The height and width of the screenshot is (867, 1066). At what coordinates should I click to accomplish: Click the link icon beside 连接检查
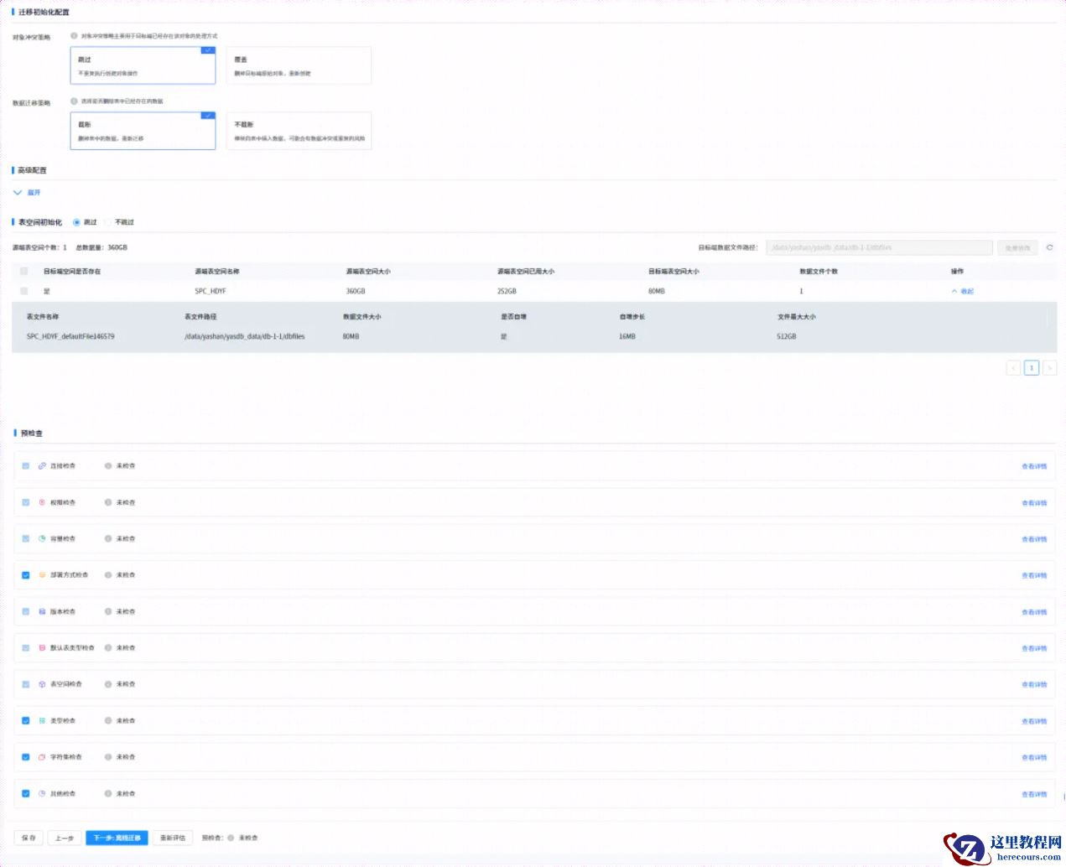(42, 465)
